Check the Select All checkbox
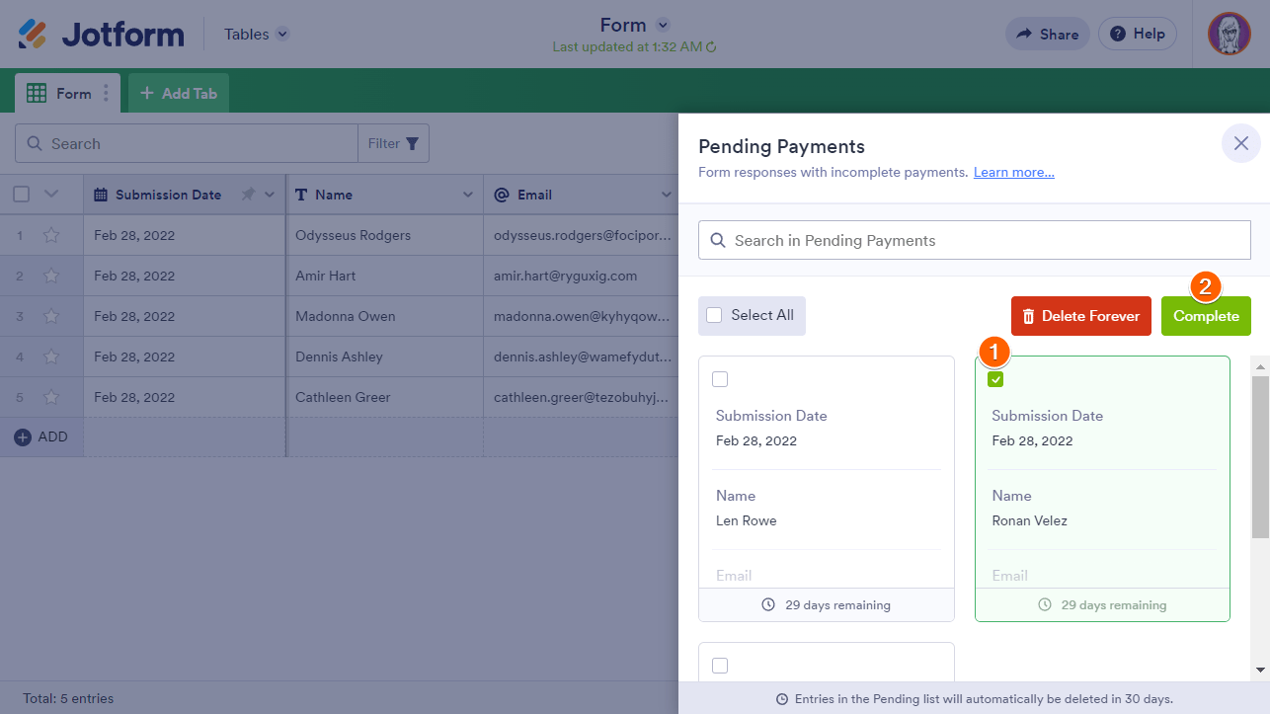The height and width of the screenshot is (714, 1270). tap(714, 316)
